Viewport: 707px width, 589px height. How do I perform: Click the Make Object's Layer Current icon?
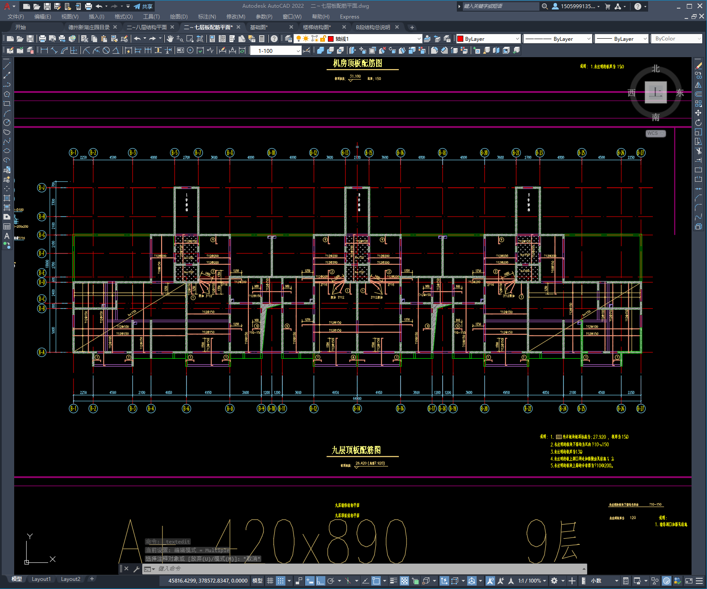click(427, 39)
